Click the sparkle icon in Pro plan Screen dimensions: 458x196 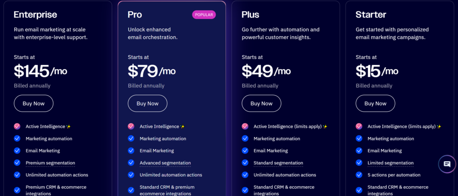point(182,127)
